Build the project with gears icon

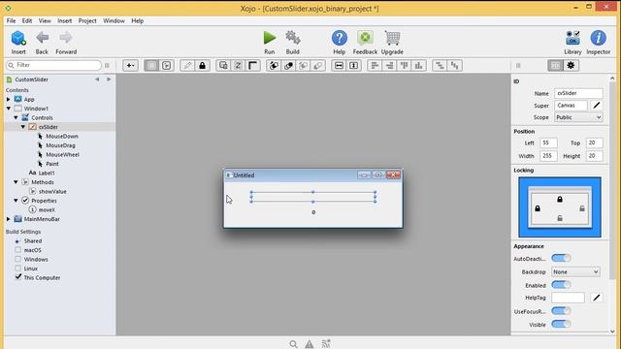pos(293,38)
